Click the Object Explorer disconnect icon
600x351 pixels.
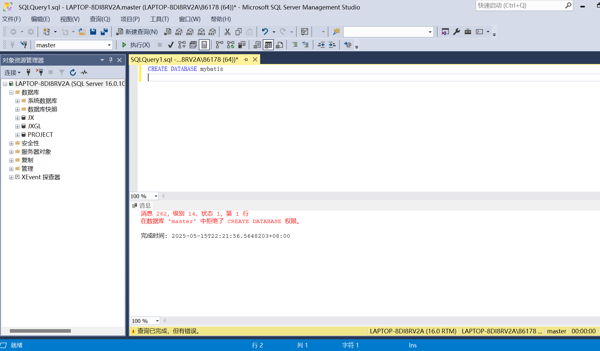click(x=40, y=72)
